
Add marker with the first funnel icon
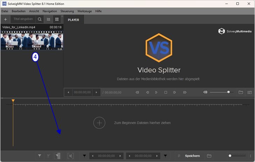[39, 156]
